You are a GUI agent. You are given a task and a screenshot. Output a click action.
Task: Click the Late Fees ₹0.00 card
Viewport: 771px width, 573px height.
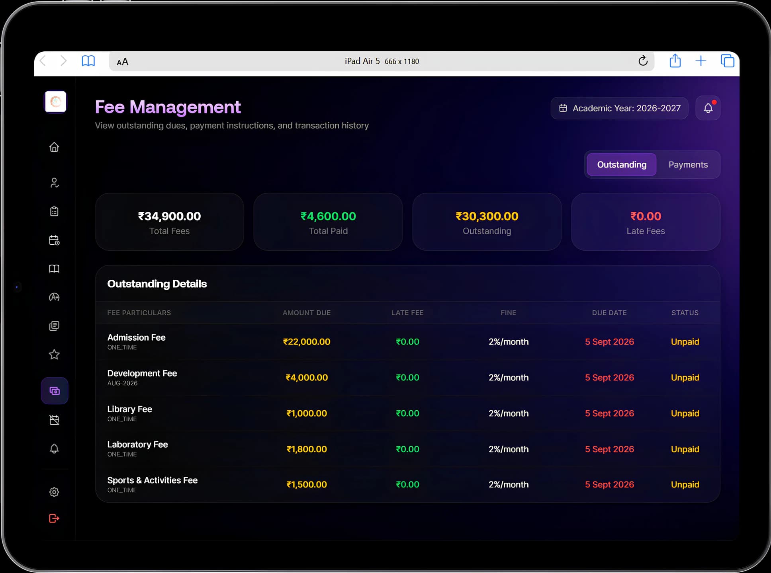pos(646,222)
